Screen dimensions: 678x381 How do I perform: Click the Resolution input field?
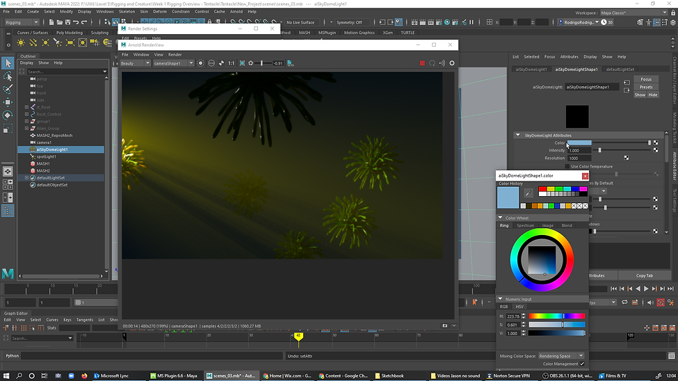click(579, 158)
